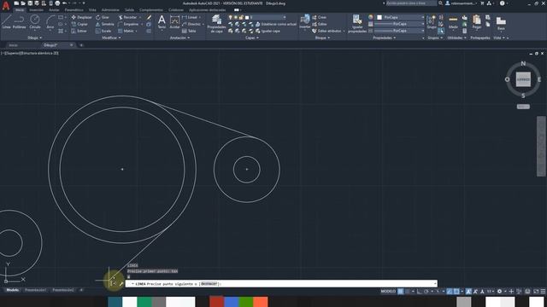Viewport: 547px width, 307px height.
Task: Activate the Girar rotate tool
Action: [x=103, y=17]
